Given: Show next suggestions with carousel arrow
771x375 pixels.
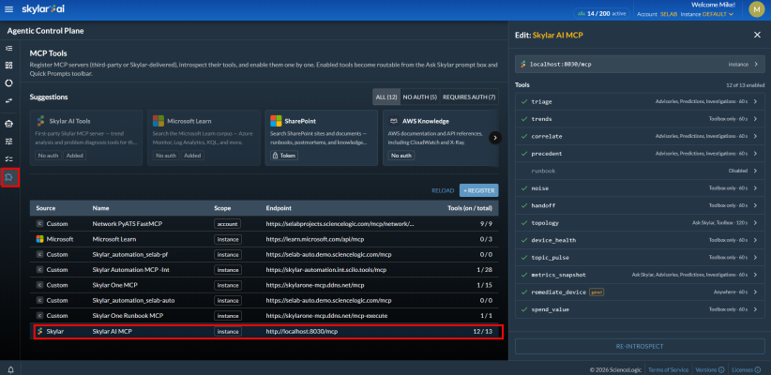Looking at the screenshot, I should pyautogui.click(x=495, y=138).
